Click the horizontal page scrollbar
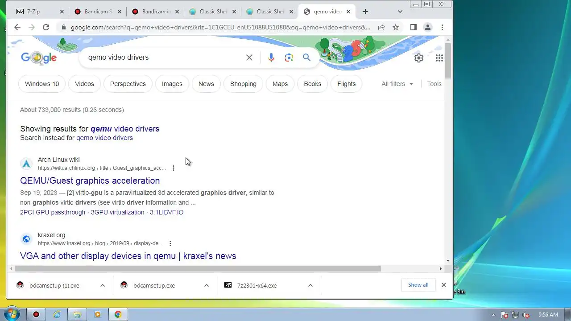Viewport: 571px width, 321px height. pyautogui.click(x=198, y=268)
